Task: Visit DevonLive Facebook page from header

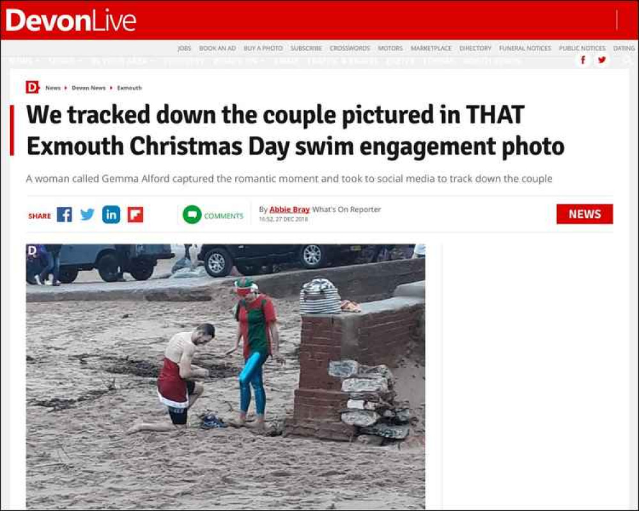Action: point(583,60)
